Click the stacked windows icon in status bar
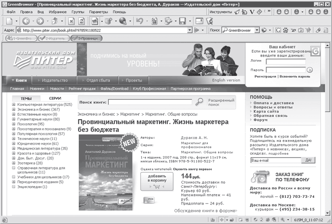 pyautogui.click(x=274, y=220)
